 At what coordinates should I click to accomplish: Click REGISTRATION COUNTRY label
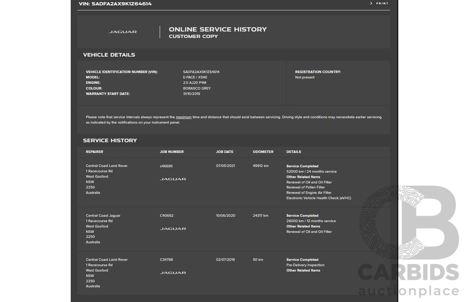click(318, 72)
